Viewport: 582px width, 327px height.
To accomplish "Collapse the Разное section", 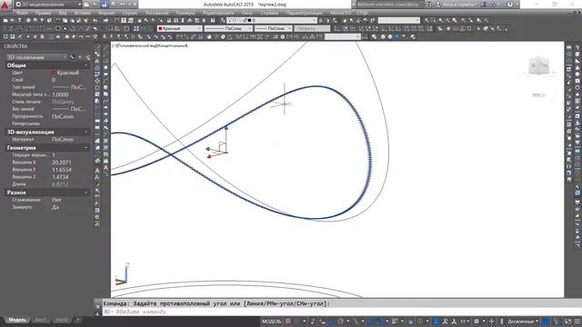I will tap(85, 193).
